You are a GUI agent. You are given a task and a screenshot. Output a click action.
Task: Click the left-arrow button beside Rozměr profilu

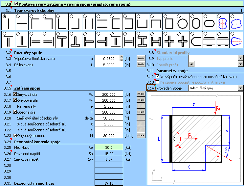[191, 64]
